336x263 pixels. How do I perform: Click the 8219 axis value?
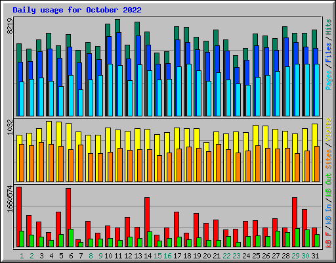click(10, 26)
